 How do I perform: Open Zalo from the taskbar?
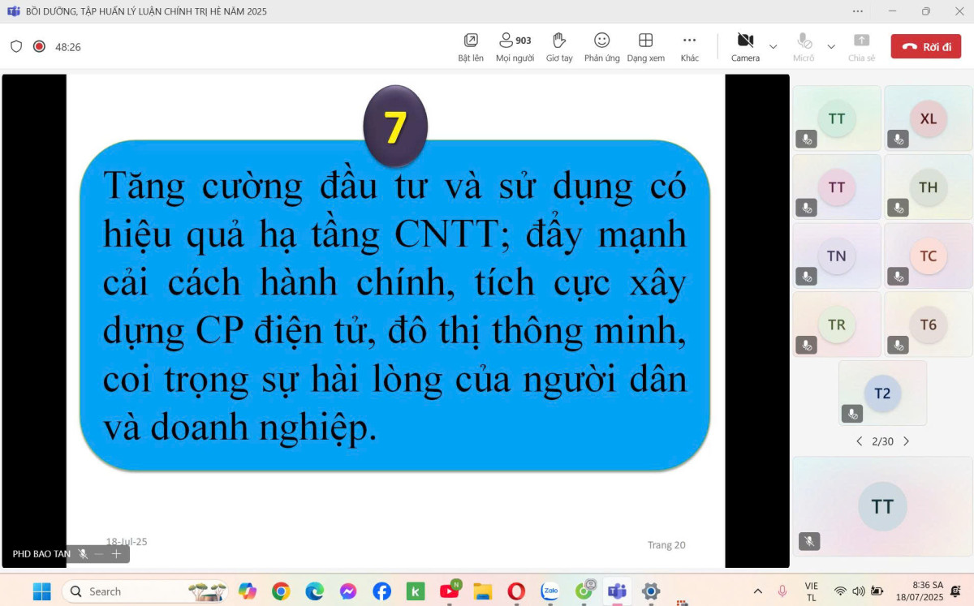coord(550,591)
